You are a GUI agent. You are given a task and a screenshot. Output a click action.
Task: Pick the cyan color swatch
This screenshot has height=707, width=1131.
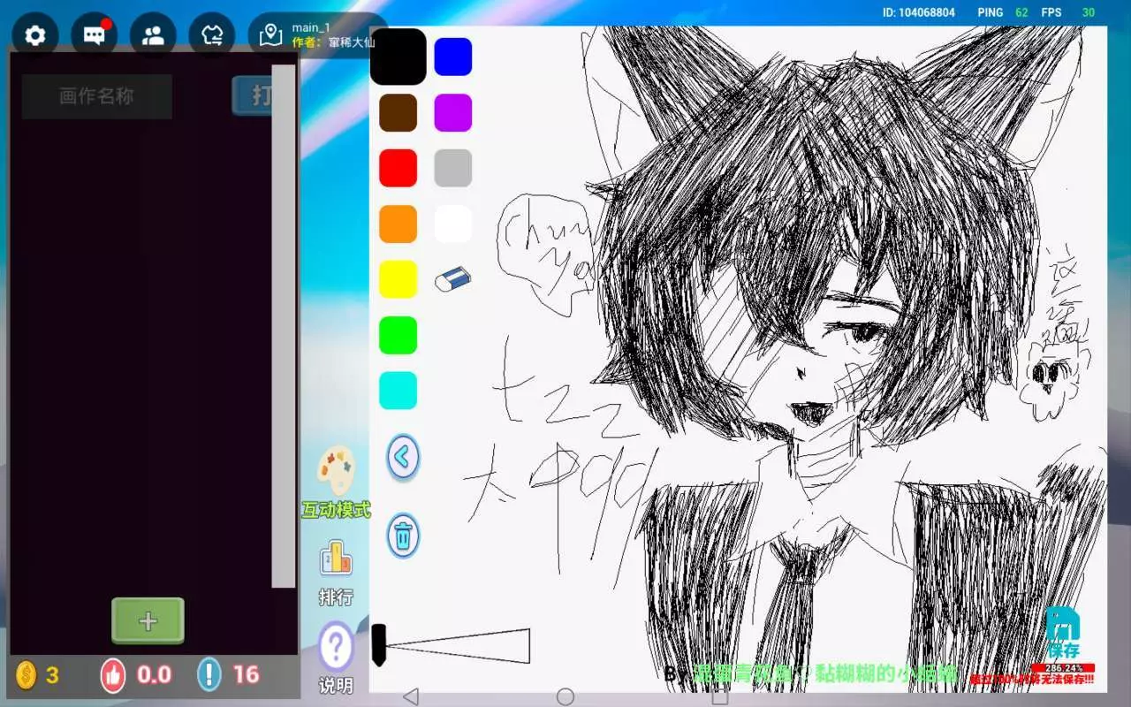tap(399, 391)
